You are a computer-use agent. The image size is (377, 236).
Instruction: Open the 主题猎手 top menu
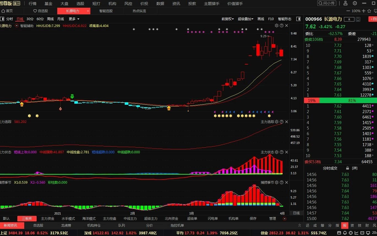pyautogui.click(x=212, y=4)
